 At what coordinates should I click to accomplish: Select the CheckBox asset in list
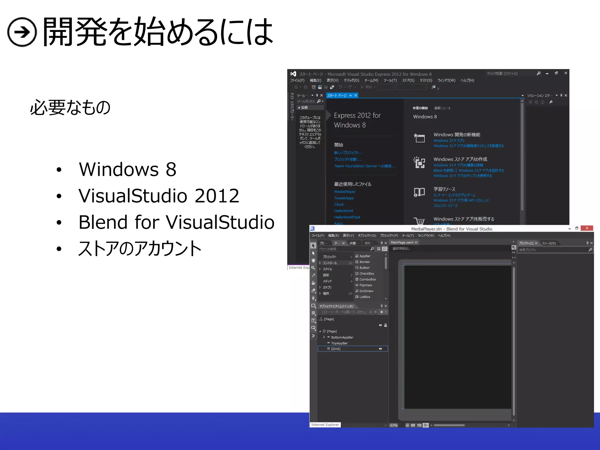tap(365, 274)
